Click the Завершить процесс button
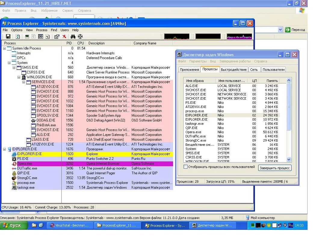The height and width of the screenshot is (243, 319). [x=275, y=168]
